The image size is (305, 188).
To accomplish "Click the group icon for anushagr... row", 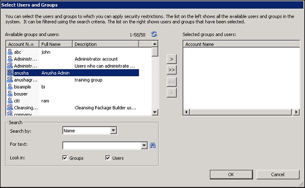I will pos(10,80).
